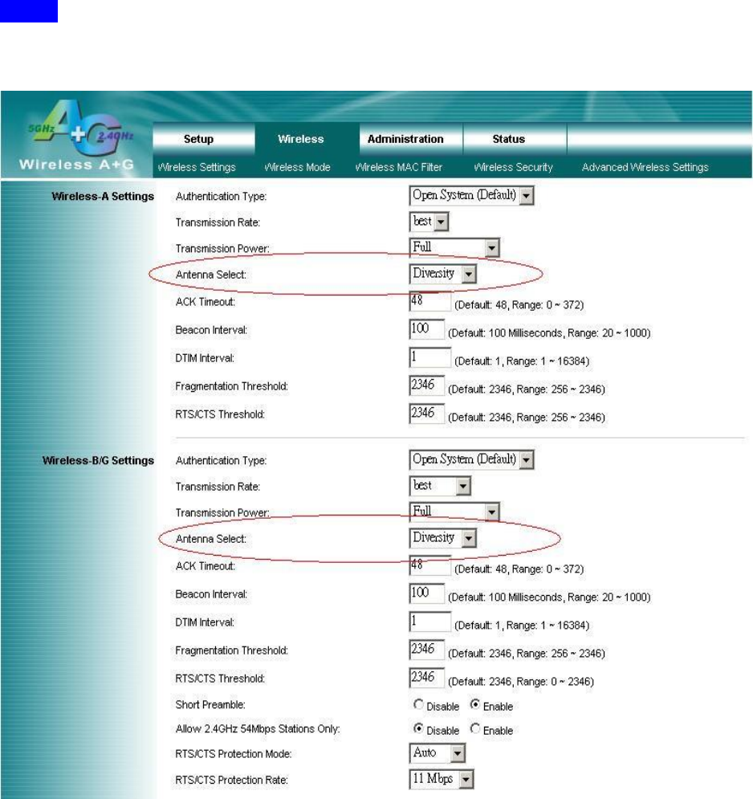Viewport: 753px width, 799px height.
Task: Open the Setup tab
Action: [x=204, y=139]
